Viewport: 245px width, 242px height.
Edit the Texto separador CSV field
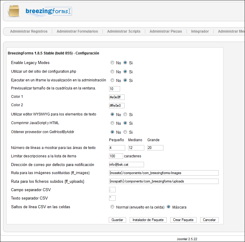pos(112,198)
